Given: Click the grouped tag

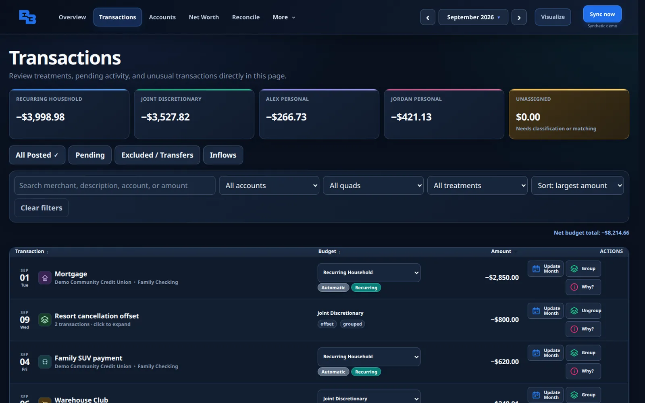Looking at the screenshot, I should pos(352,324).
